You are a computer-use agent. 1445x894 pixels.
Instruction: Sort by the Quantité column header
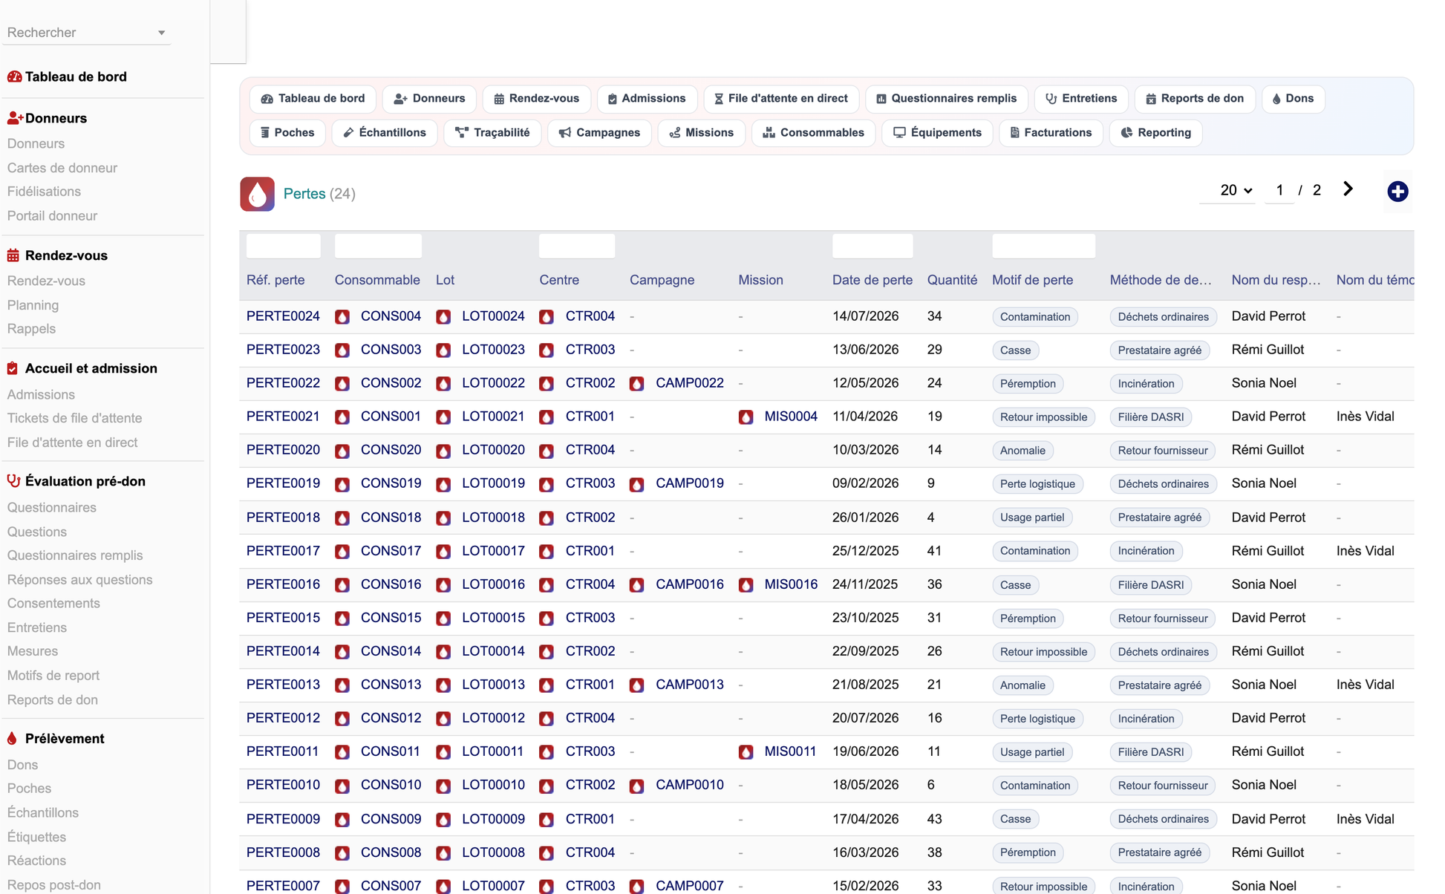pos(952,280)
